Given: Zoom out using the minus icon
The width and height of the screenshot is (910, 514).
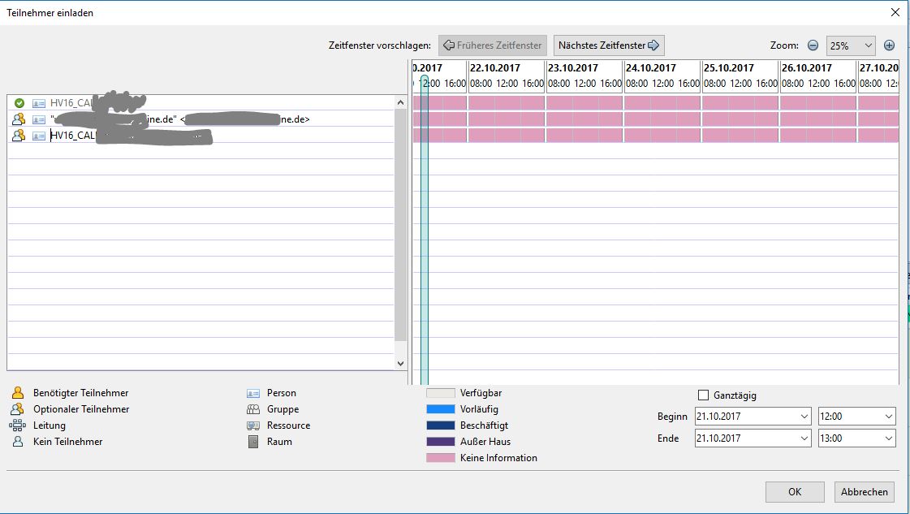Looking at the screenshot, I should [x=812, y=45].
